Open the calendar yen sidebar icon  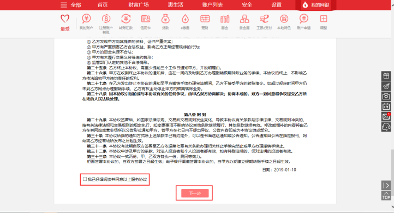[386, 106]
